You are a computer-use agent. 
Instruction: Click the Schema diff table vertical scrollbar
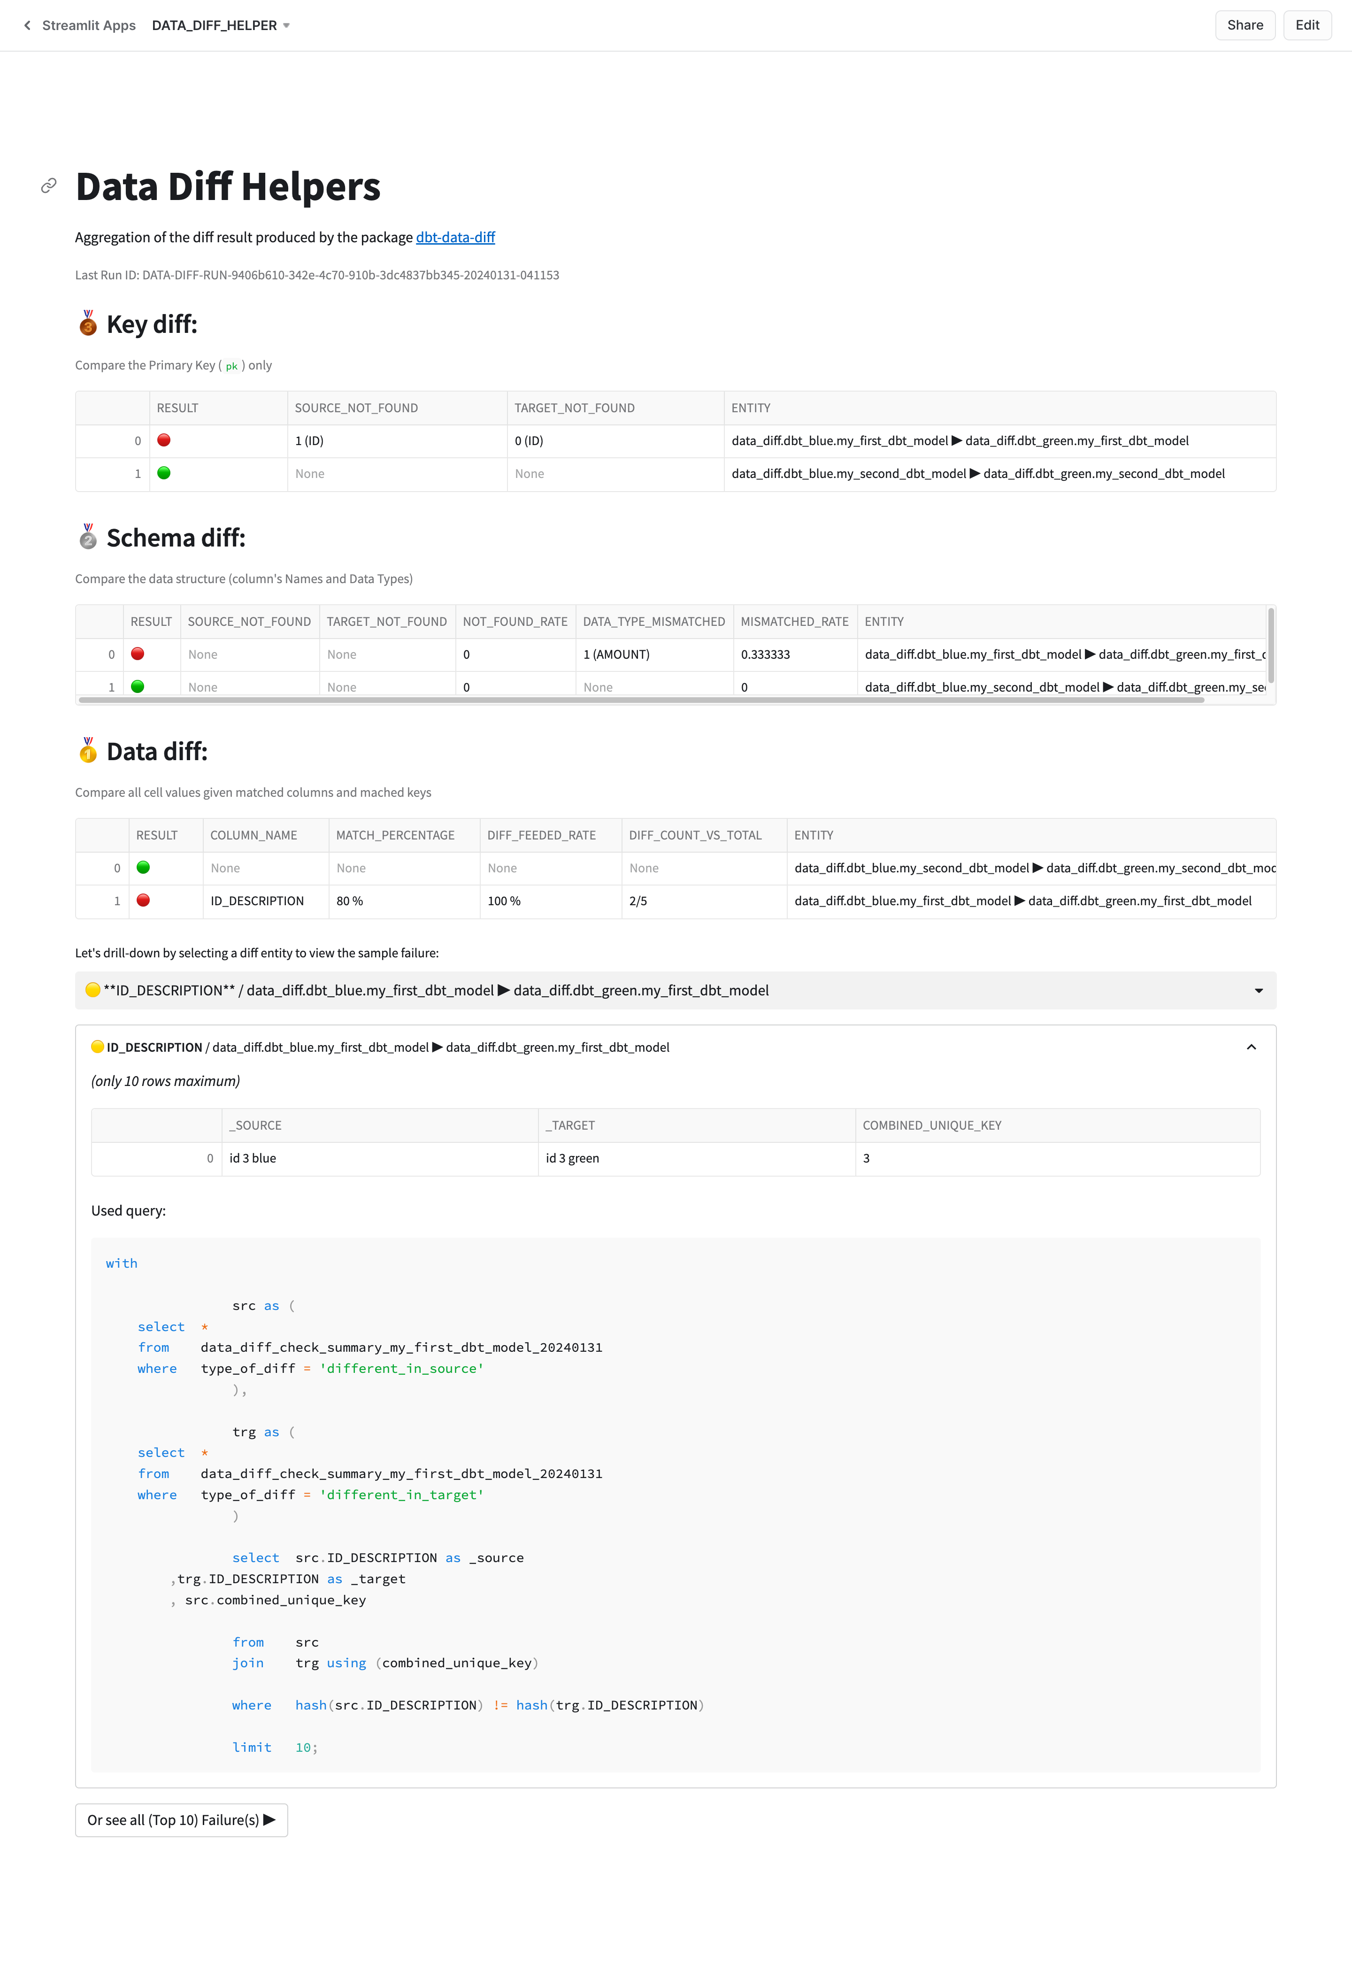[1271, 646]
